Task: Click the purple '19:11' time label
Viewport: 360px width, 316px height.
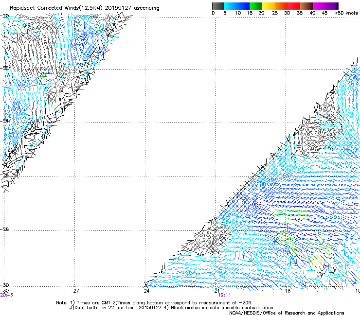Action: [x=224, y=295]
